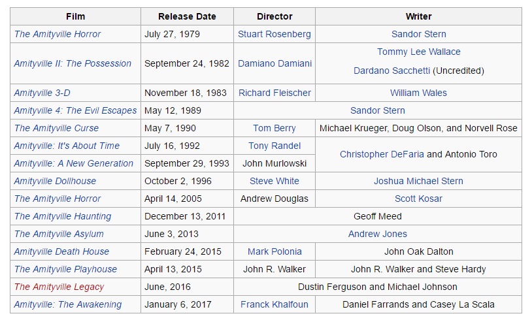Click Michael Krueger, Doug Olson, Norvell Rose cell
Viewport: 532px width, 320px height.
point(418,128)
